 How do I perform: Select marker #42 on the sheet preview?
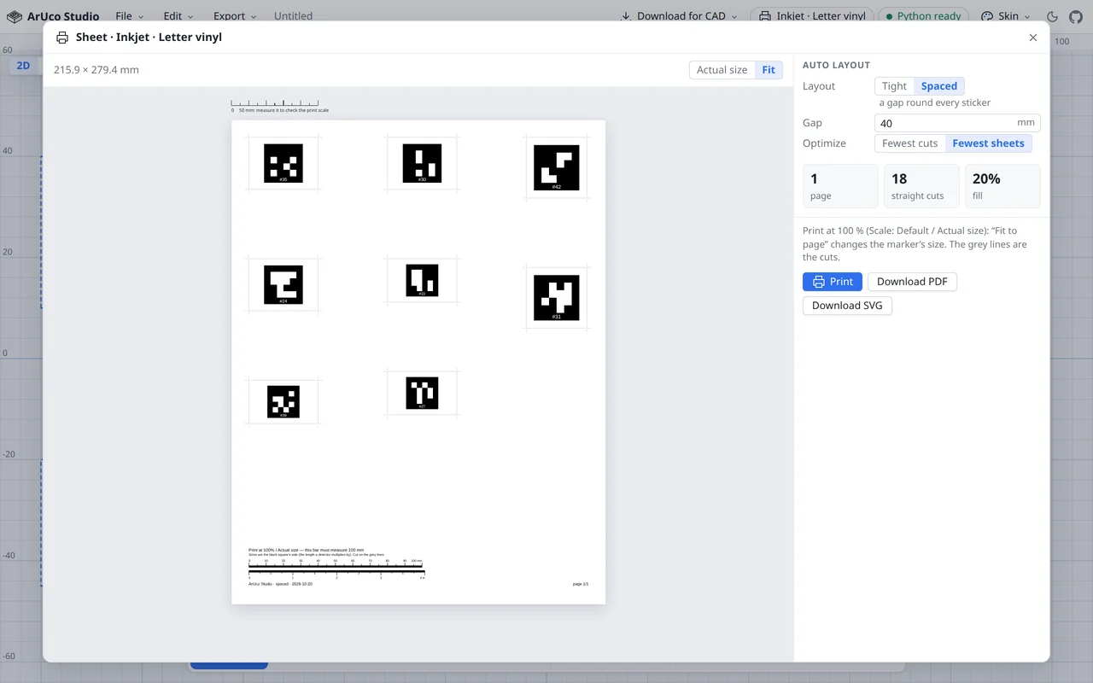(556, 167)
